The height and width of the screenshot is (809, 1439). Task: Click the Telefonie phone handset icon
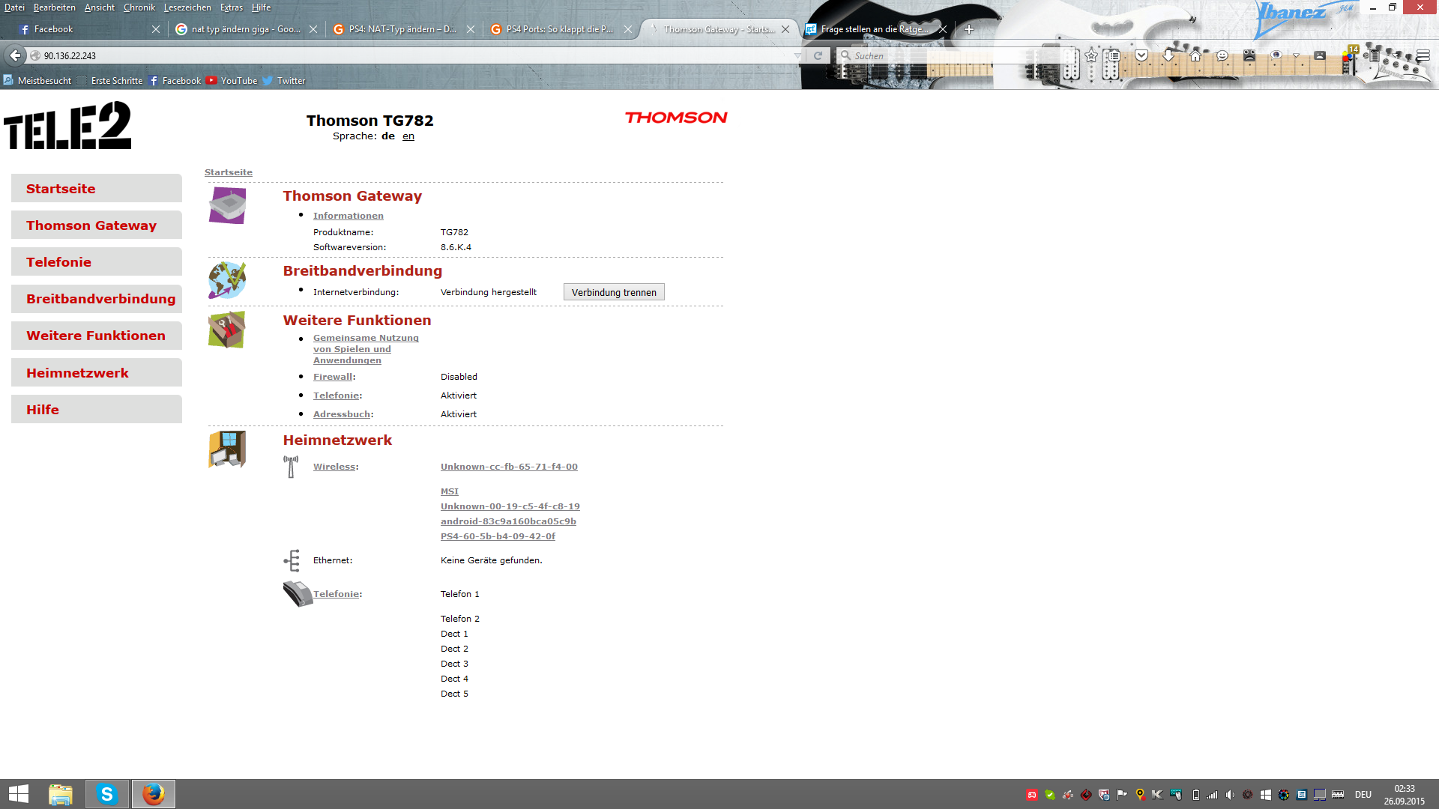click(298, 594)
